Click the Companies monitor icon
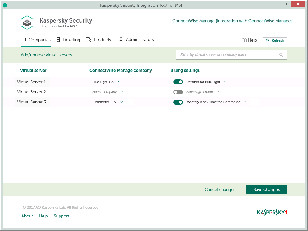 (23, 39)
